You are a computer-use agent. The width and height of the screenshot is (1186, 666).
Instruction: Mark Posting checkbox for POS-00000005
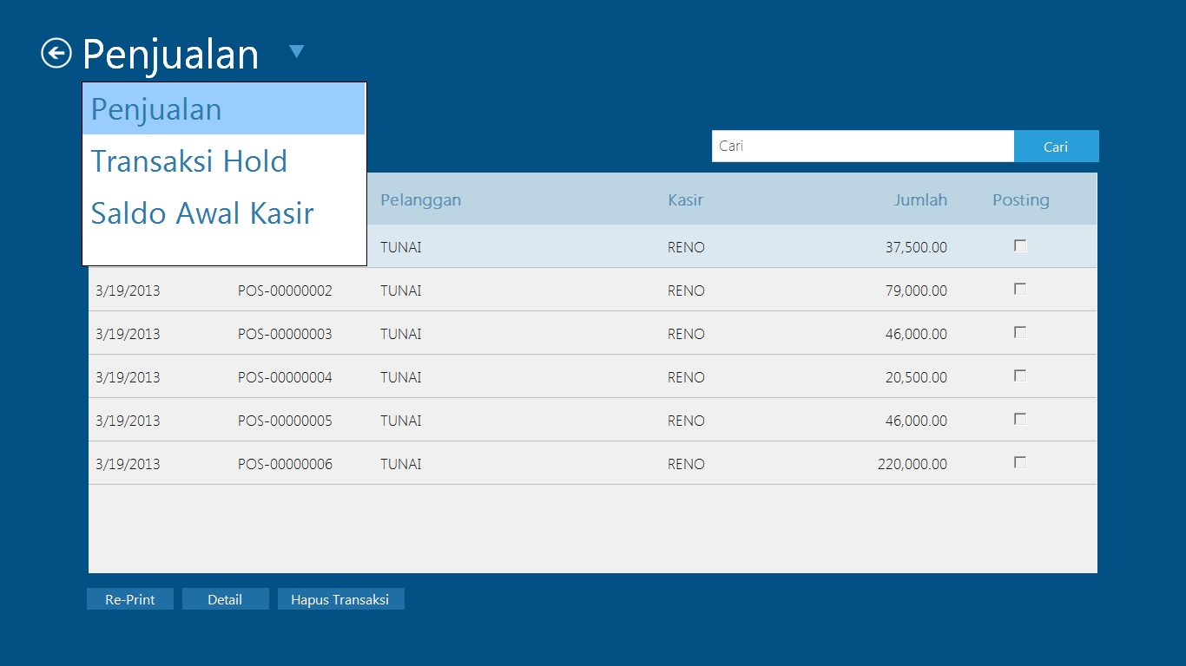click(x=1020, y=420)
